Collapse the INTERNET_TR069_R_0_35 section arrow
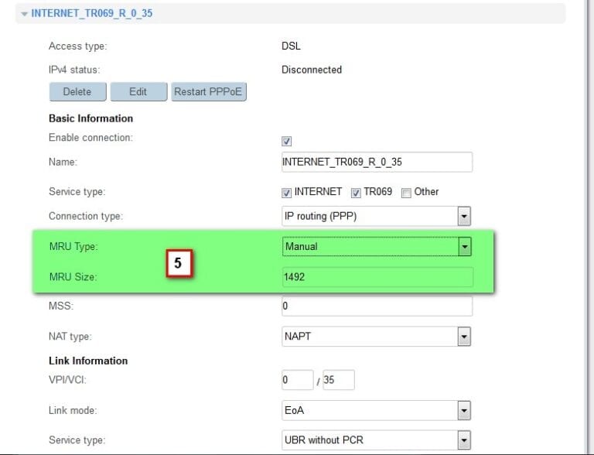Viewport: 594px width, 455px height. tap(25, 14)
